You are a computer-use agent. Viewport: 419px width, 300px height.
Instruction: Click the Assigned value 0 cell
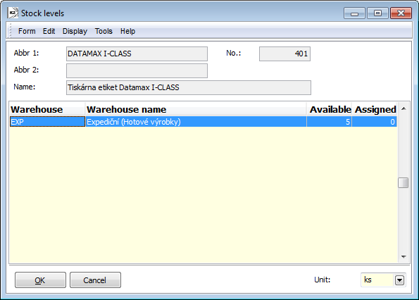pyautogui.click(x=375, y=122)
